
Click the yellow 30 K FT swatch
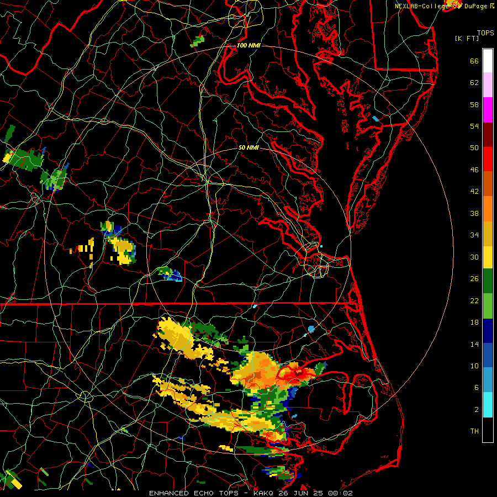(x=488, y=257)
